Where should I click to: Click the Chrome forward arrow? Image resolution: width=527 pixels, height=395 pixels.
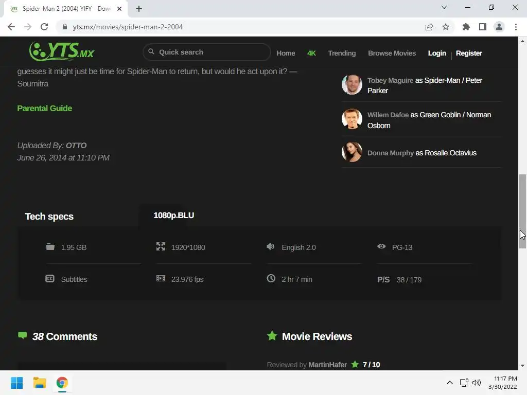[28, 27]
